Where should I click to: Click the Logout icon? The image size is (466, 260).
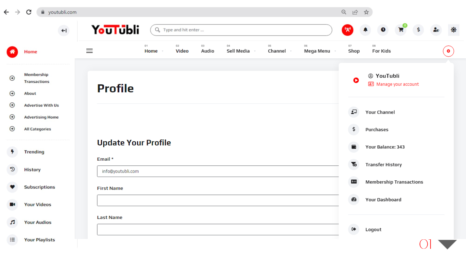click(x=354, y=229)
